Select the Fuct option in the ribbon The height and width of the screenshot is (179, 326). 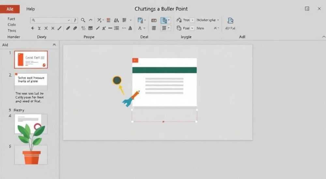11,19
